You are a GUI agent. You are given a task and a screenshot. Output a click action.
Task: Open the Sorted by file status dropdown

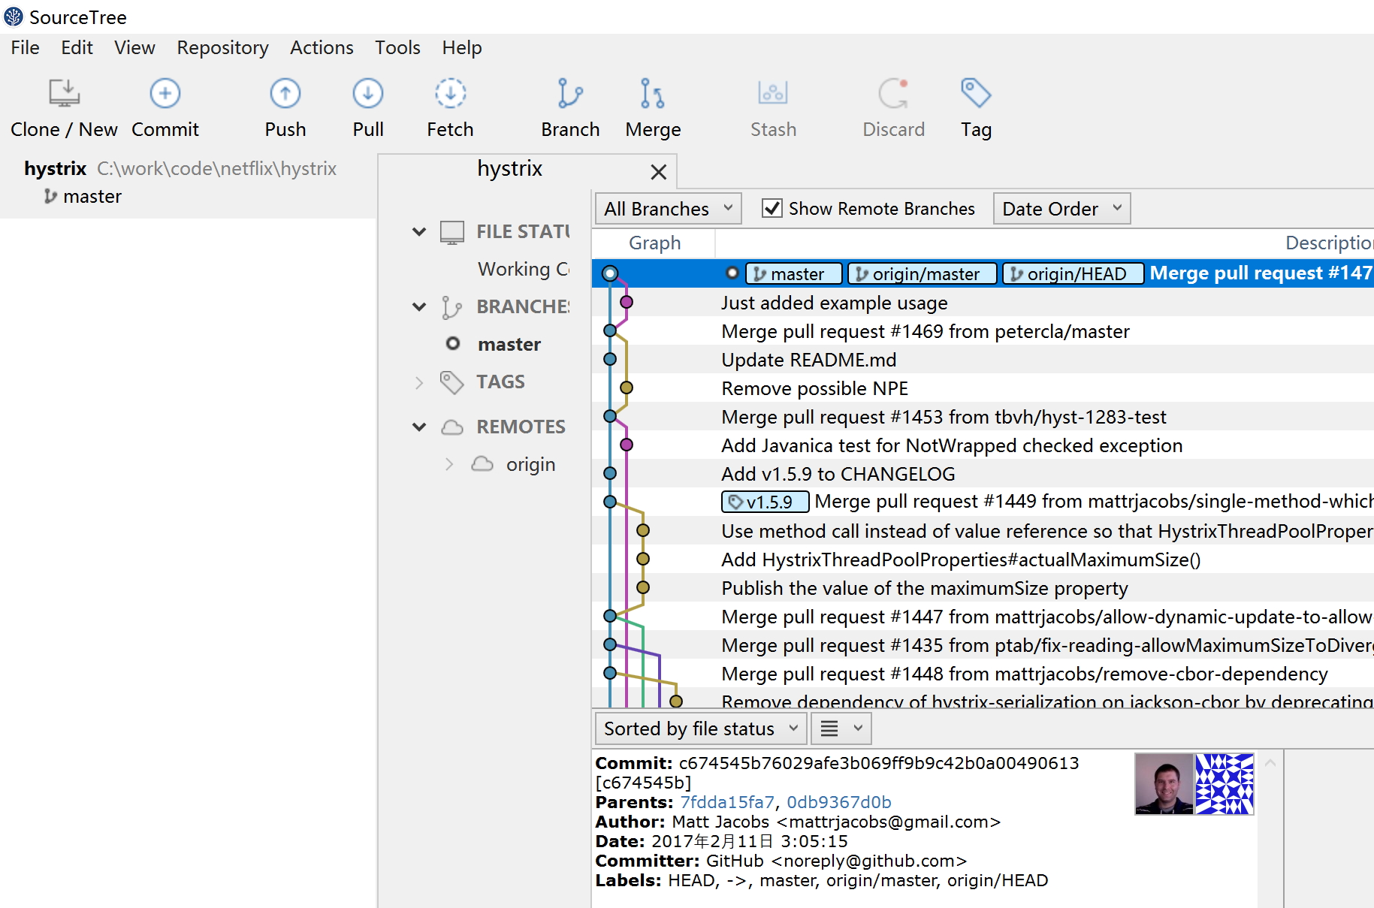click(x=700, y=729)
